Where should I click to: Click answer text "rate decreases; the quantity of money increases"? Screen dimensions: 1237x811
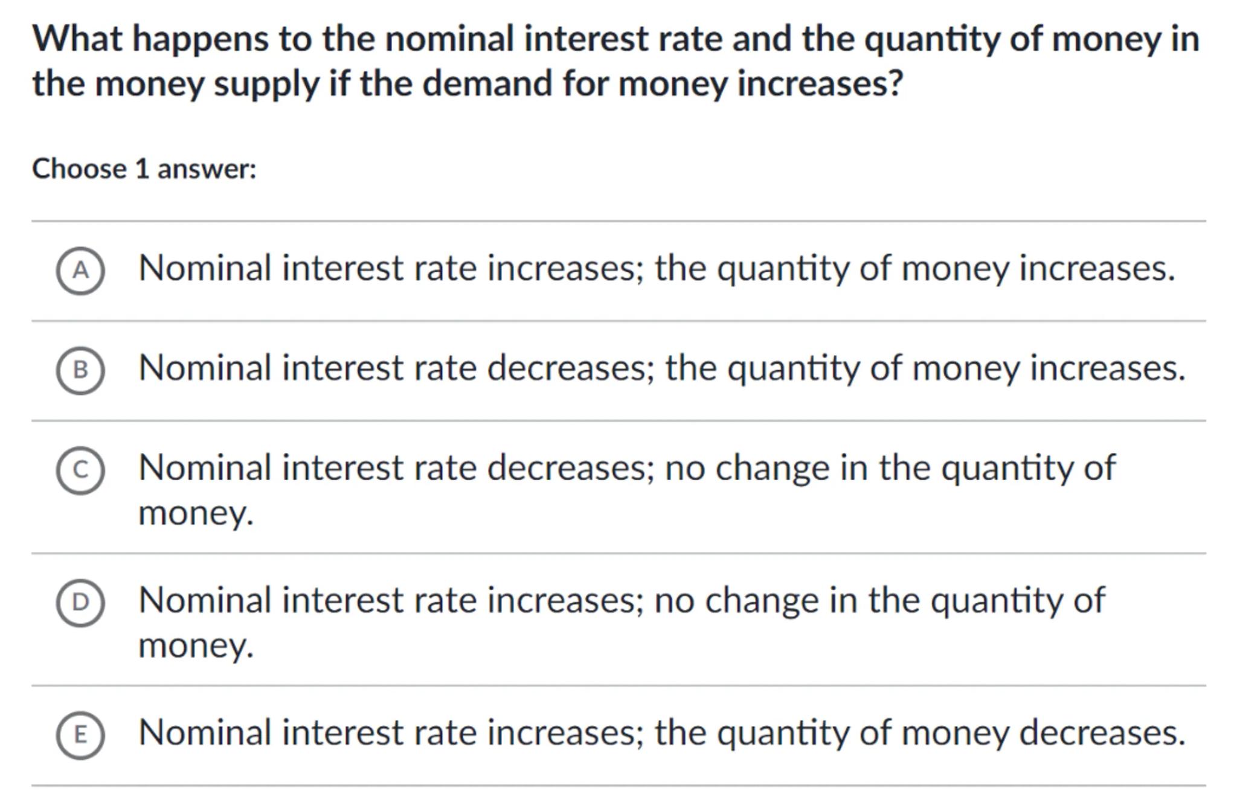click(x=662, y=368)
